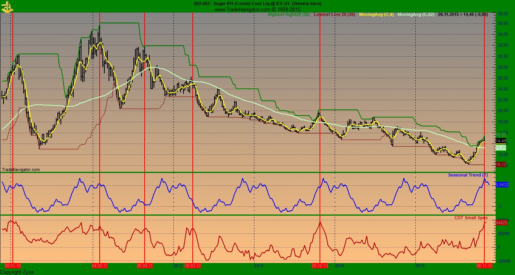Click the 2014 year label on time axis
Viewport: 515px width, 275px height.
click(339, 266)
